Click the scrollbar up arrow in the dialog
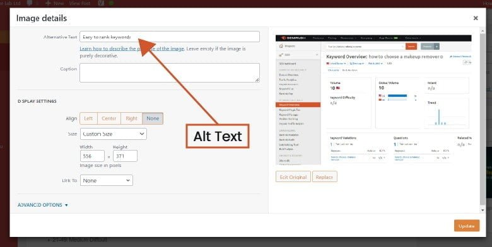Screen dimensions: 492x247 (x=483, y=30)
